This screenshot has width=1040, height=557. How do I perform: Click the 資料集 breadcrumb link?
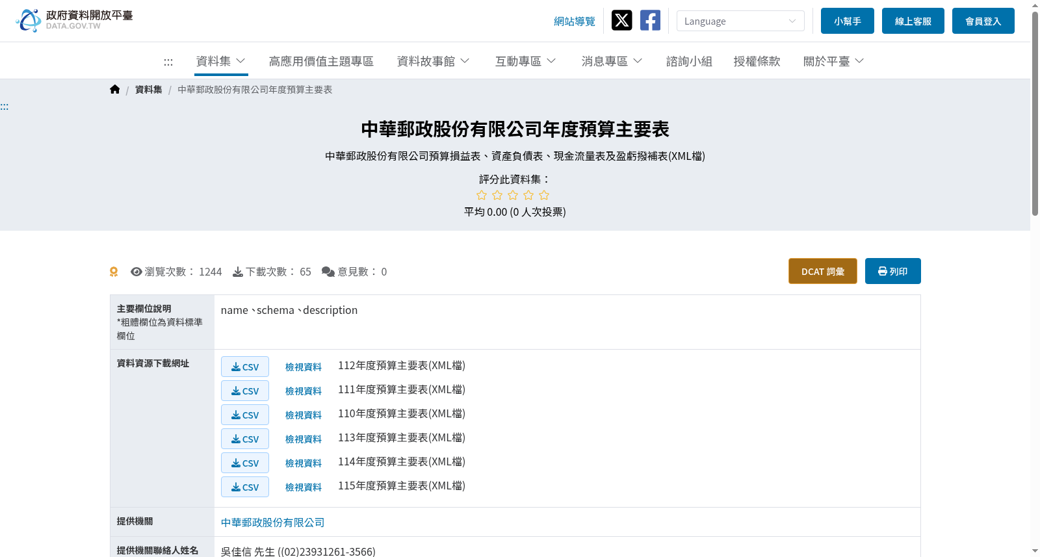click(x=149, y=90)
